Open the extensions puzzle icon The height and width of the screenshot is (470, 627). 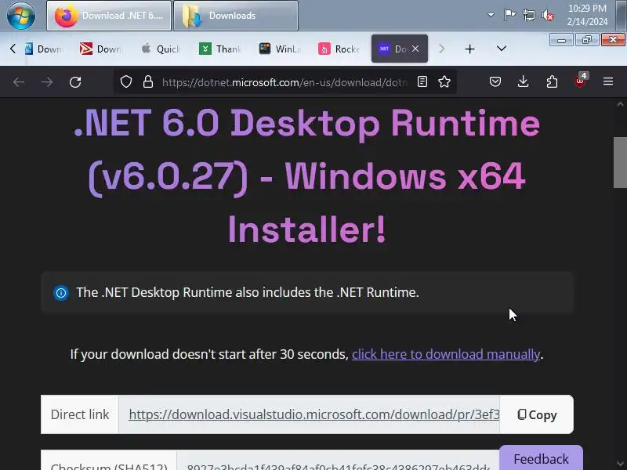pos(552,82)
